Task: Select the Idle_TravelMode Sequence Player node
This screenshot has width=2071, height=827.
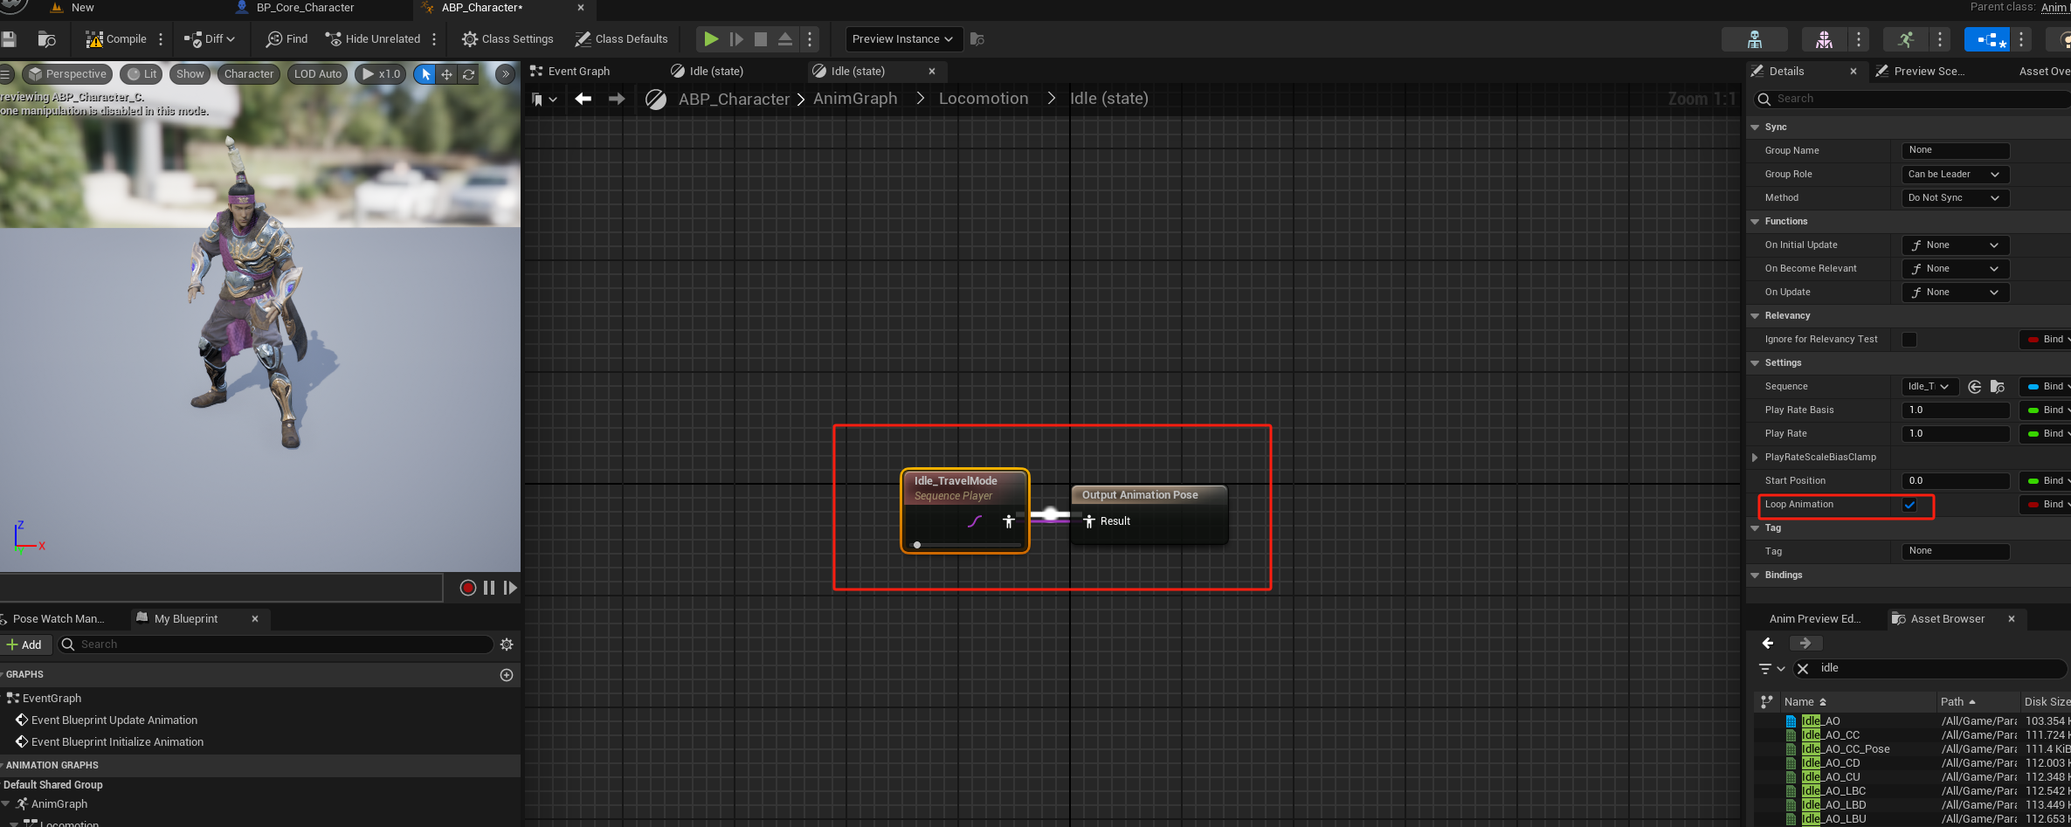Action: pyautogui.click(x=965, y=510)
